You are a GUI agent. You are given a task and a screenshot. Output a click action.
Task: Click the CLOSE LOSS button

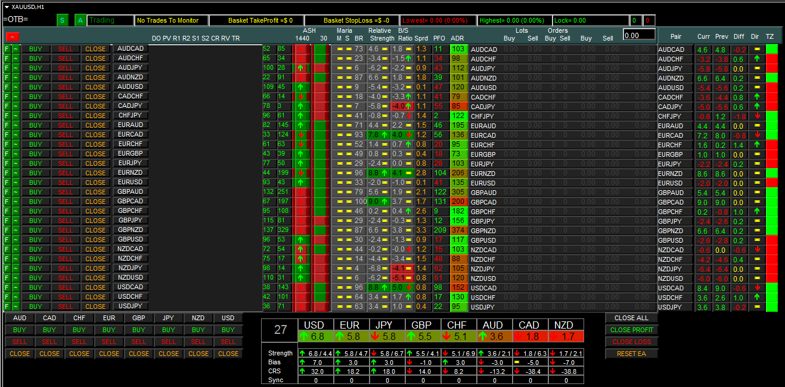tap(632, 342)
